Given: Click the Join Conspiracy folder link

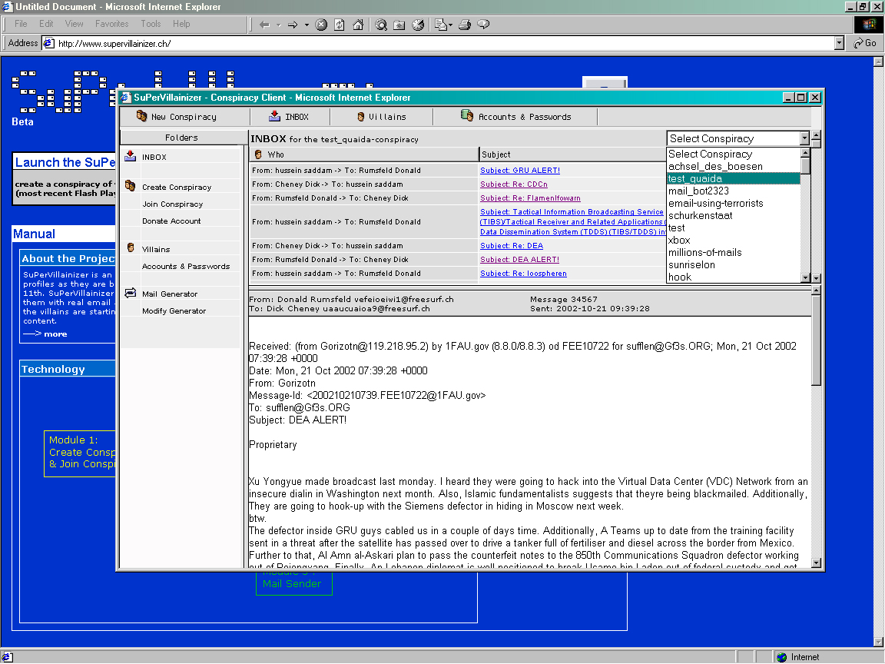Looking at the screenshot, I should coord(172,204).
